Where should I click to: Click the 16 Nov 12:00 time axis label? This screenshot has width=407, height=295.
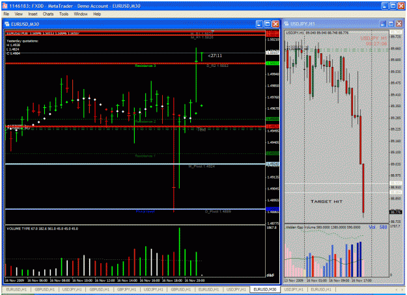(105, 281)
